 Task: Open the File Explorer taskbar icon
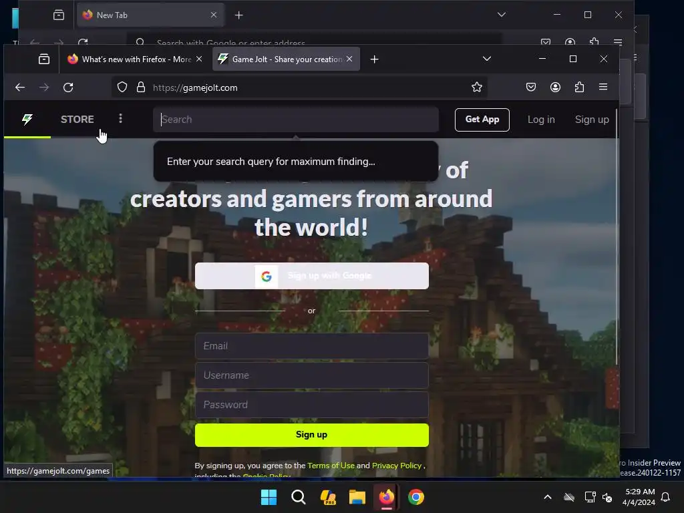point(357,497)
